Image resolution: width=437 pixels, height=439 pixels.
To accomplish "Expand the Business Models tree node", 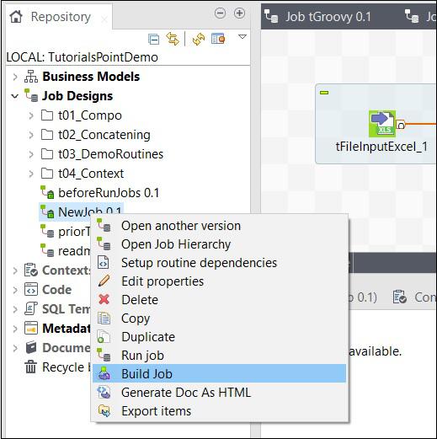I will pyautogui.click(x=15, y=77).
